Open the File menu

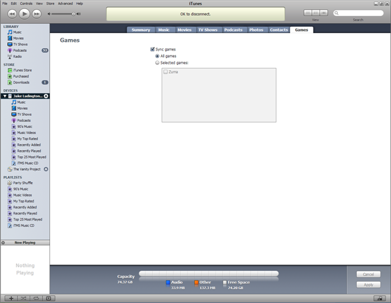pyautogui.click(x=5, y=4)
